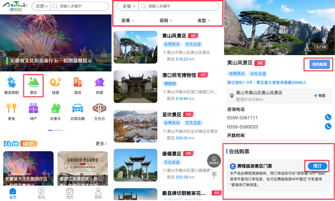335x201 pixels.
Task: Click 更多 to see more news
Action: 101,144
